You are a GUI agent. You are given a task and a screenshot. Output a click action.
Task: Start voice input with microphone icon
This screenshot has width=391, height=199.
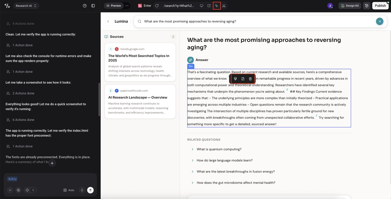click(82, 190)
